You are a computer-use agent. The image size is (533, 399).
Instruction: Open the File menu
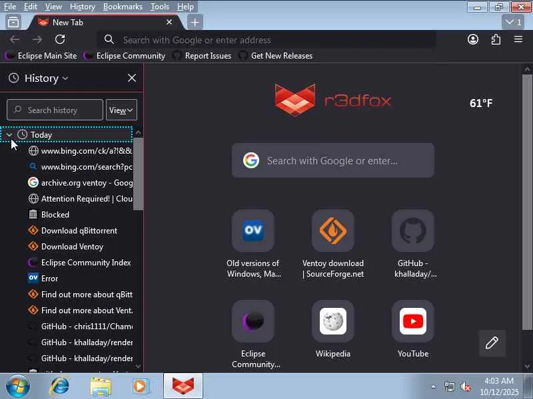(x=10, y=7)
